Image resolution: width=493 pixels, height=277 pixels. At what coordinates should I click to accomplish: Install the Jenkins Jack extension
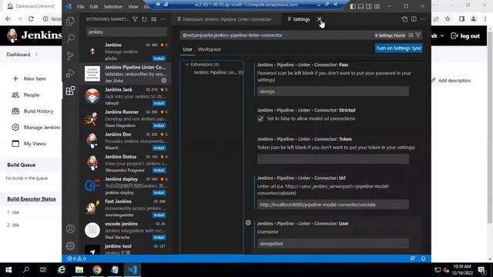point(159,103)
